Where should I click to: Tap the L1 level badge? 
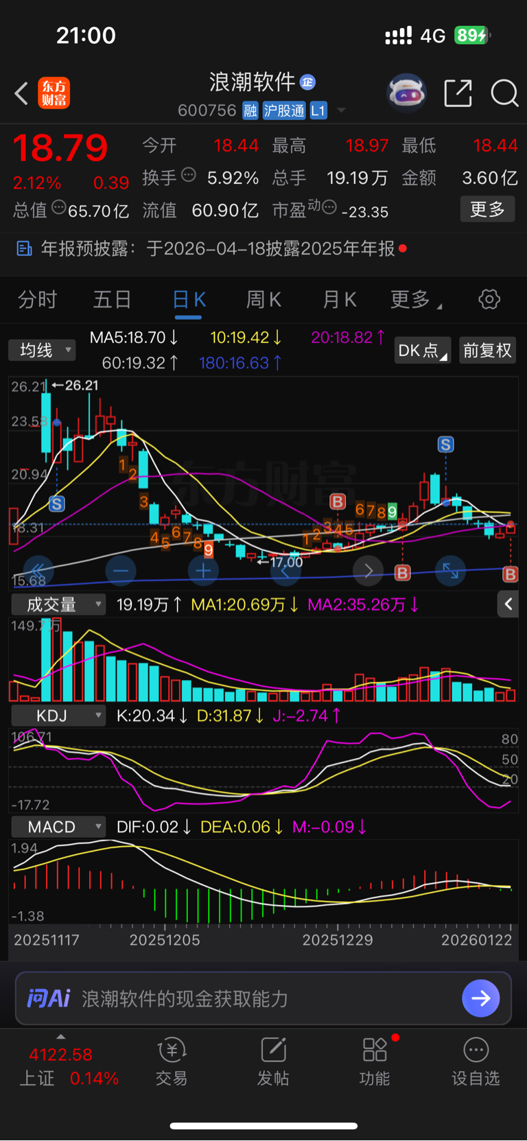pos(318,110)
